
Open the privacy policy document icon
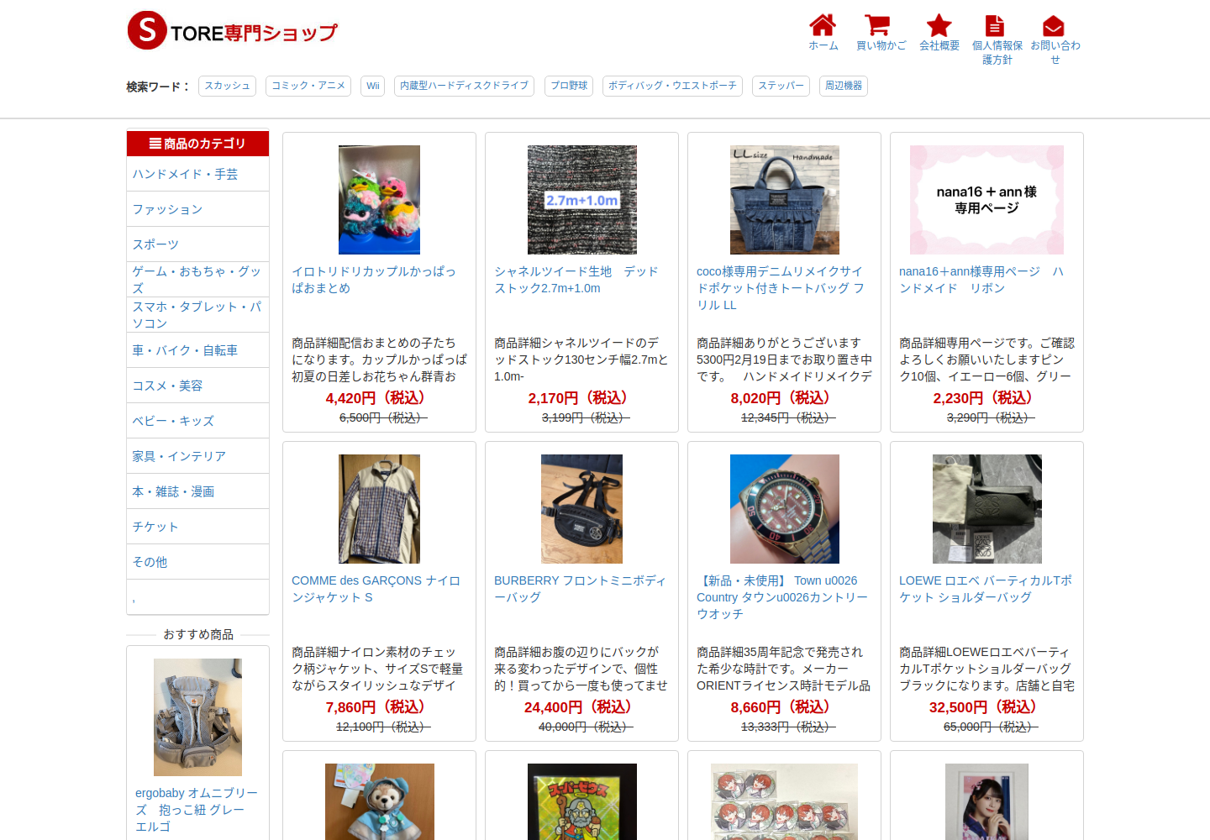995,25
